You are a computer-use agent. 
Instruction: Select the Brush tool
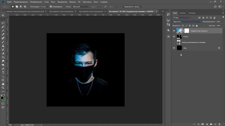[3, 42]
